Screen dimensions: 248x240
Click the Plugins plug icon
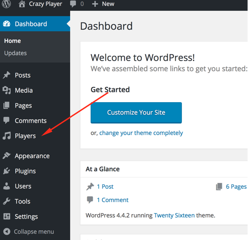7,171
